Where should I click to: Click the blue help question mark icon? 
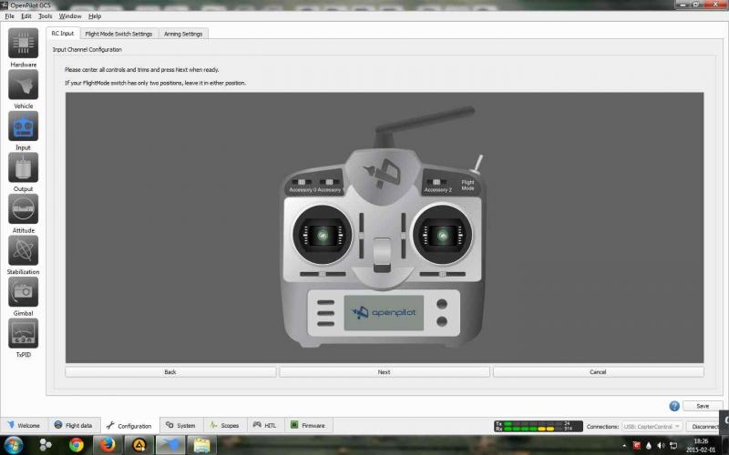point(674,406)
